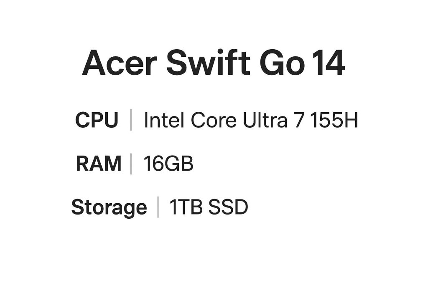Click the RAM label
428x285 pixels.
[99, 164]
